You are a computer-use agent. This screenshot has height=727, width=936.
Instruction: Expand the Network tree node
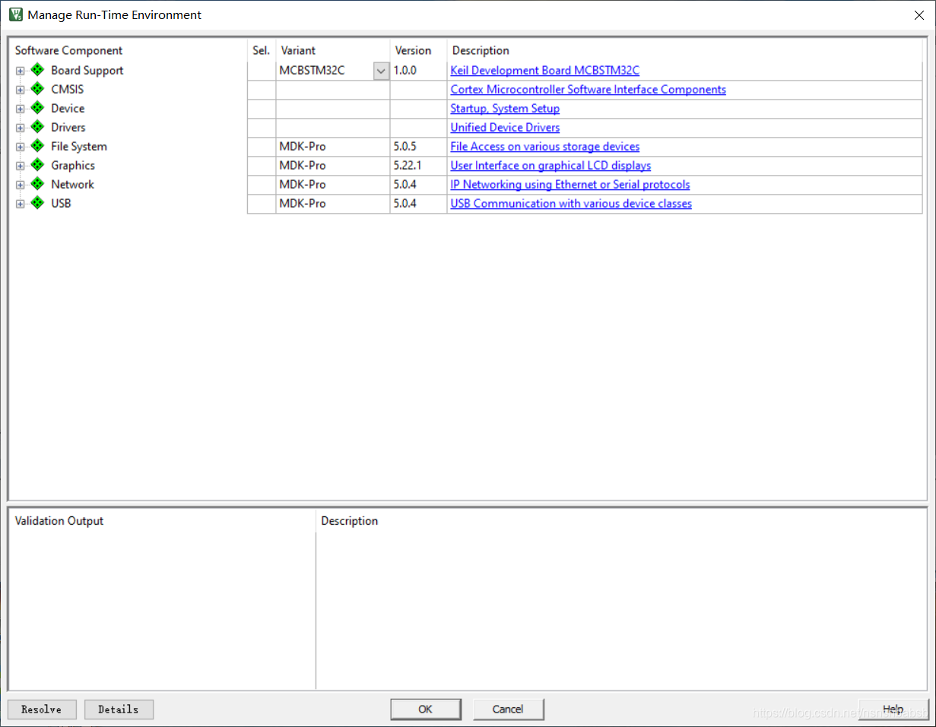(x=21, y=185)
